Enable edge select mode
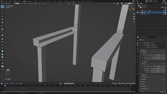The image size is (167, 94). [17, 3]
